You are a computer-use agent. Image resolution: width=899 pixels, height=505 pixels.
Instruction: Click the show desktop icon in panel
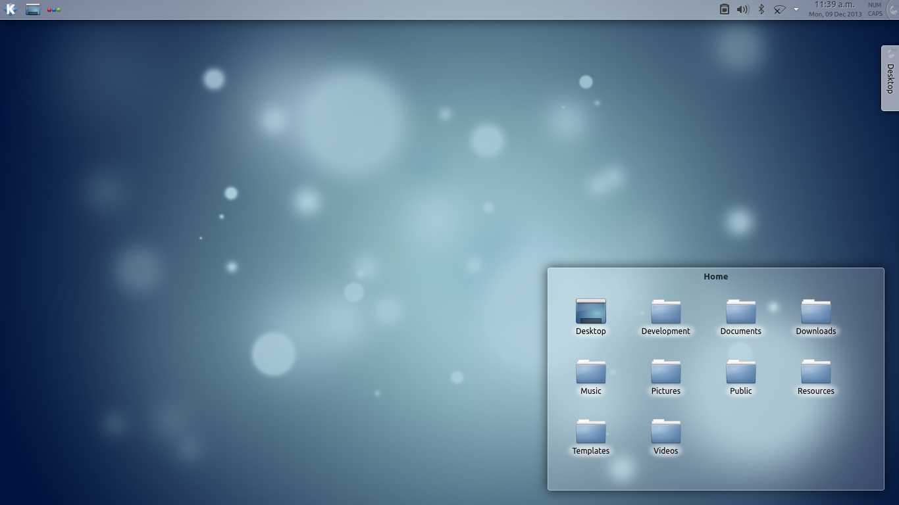[x=33, y=9]
